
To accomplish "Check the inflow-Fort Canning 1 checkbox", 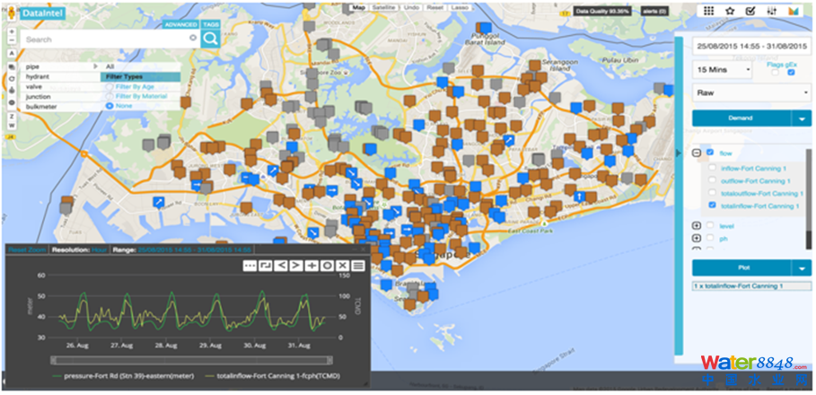I will point(712,168).
